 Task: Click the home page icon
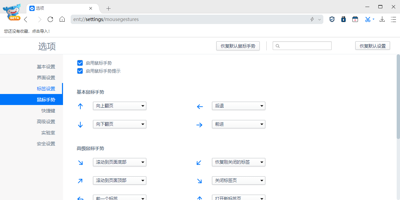[62, 19]
